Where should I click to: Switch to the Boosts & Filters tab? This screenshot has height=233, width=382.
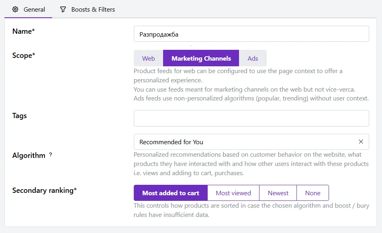(88, 10)
